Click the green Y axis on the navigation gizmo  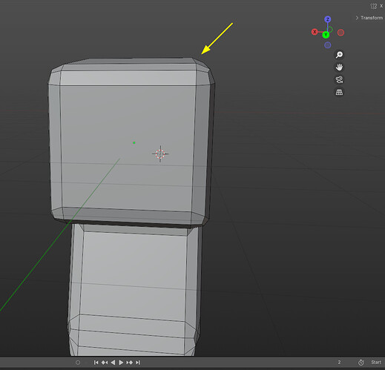tap(326, 35)
